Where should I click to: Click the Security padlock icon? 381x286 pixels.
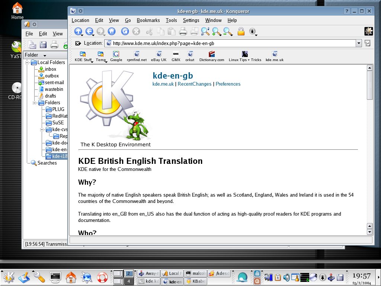coord(241,31)
